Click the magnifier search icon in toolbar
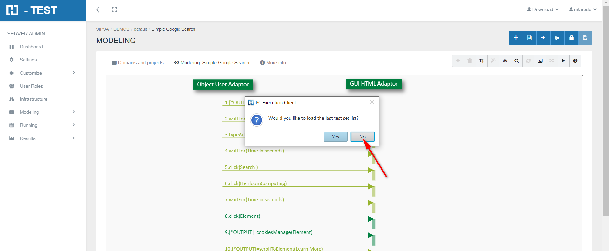 [x=517, y=61]
